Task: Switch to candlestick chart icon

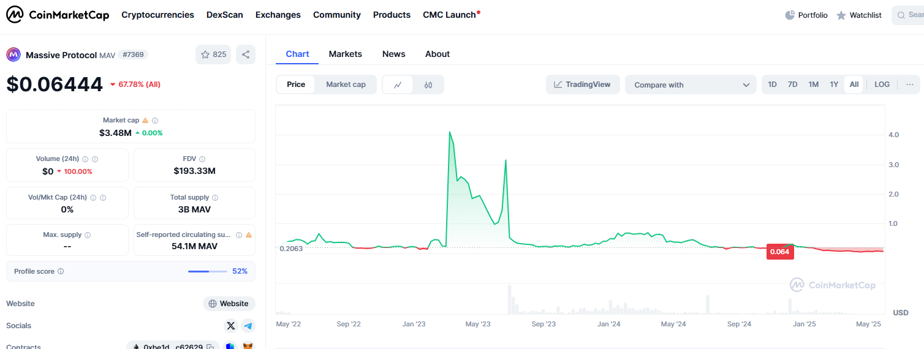Action: pos(428,84)
